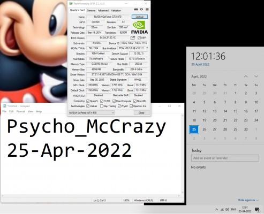Switch to the Validation tab
The height and width of the screenshot is (214, 264).
click(x=116, y=11)
